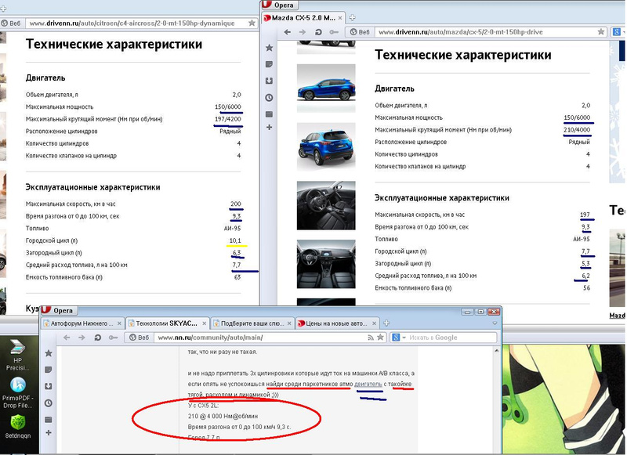Open the Opera menu in the forum window

[x=59, y=310]
